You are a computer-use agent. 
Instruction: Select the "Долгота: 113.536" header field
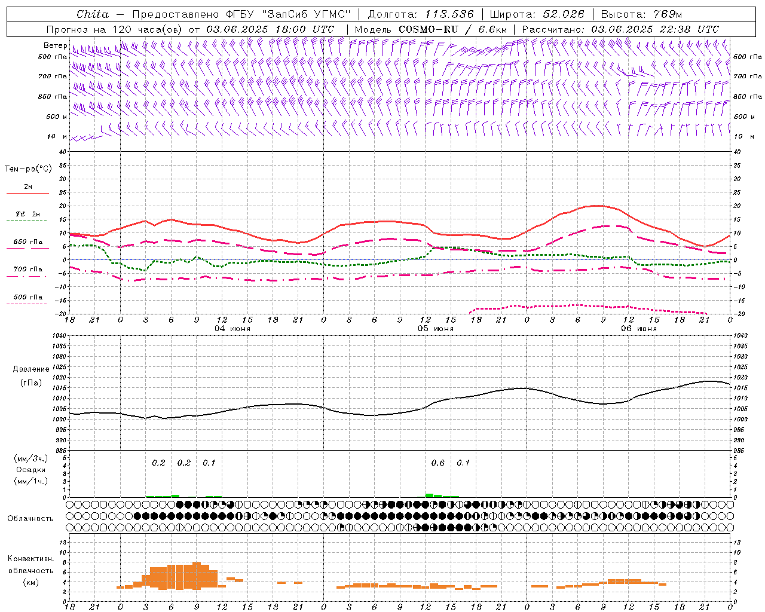pyautogui.click(x=421, y=14)
